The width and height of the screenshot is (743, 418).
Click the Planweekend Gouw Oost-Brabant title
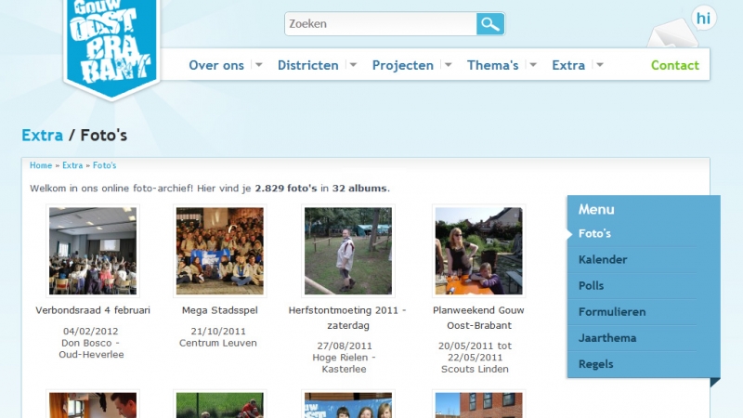pos(478,318)
